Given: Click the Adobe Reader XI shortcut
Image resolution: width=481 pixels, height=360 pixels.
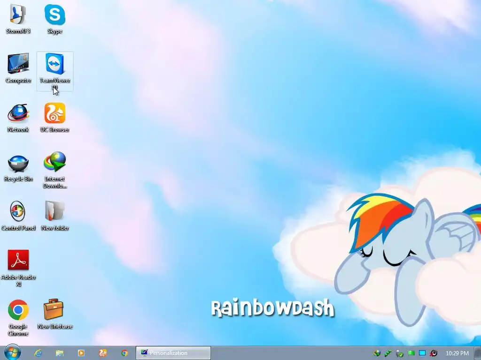Looking at the screenshot, I should 18,269.
